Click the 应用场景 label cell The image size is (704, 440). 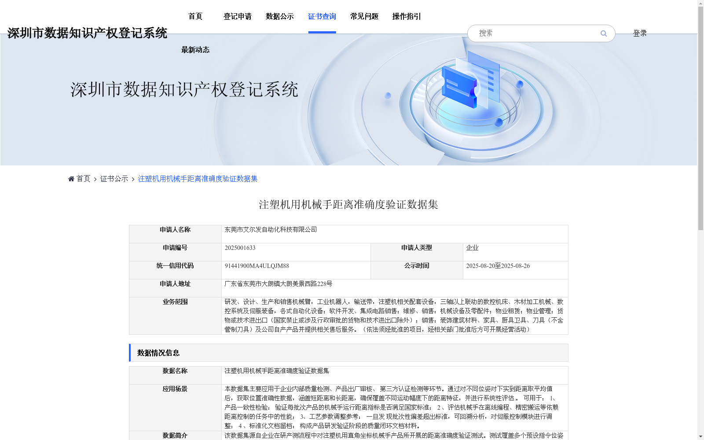(x=175, y=407)
